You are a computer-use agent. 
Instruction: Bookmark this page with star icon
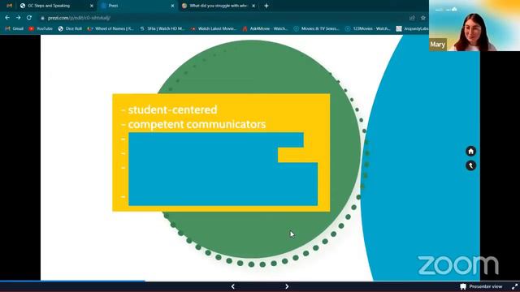(423, 18)
